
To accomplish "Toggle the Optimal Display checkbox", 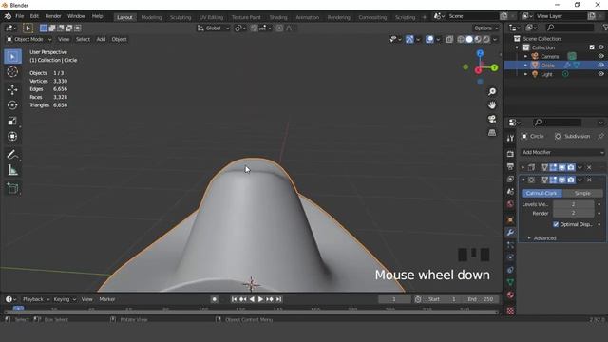I will coord(556,224).
